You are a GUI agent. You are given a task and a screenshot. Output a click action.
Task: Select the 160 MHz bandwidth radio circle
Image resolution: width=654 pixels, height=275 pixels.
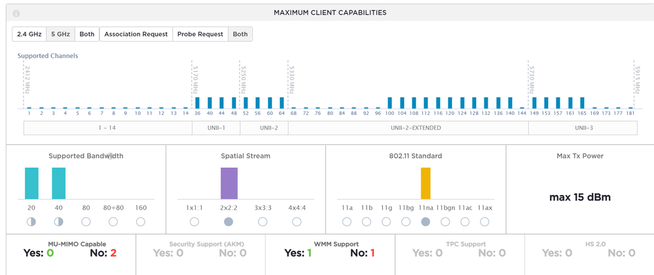tap(141, 221)
